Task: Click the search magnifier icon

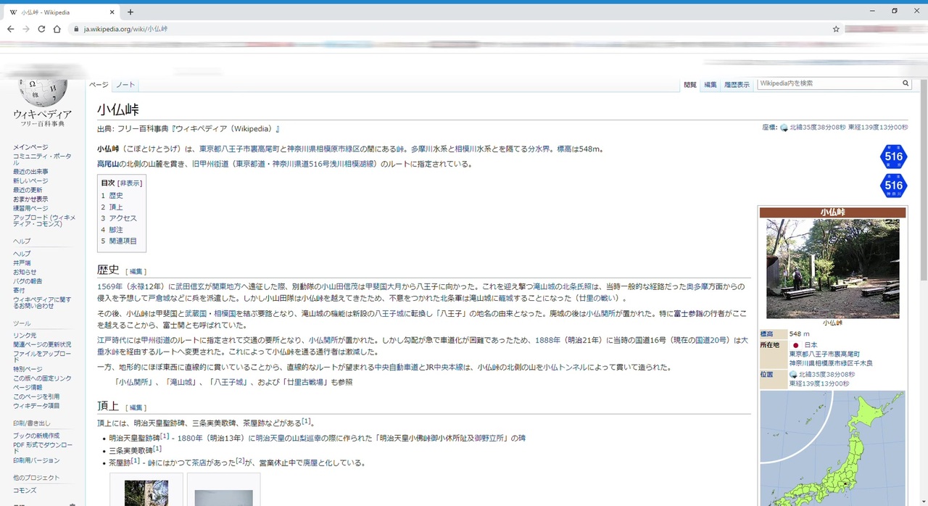Action: tap(906, 83)
